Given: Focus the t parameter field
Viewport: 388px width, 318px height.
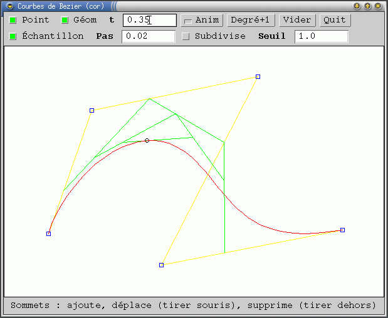Looking at the screenshot, I should click(x=149, y=20).
